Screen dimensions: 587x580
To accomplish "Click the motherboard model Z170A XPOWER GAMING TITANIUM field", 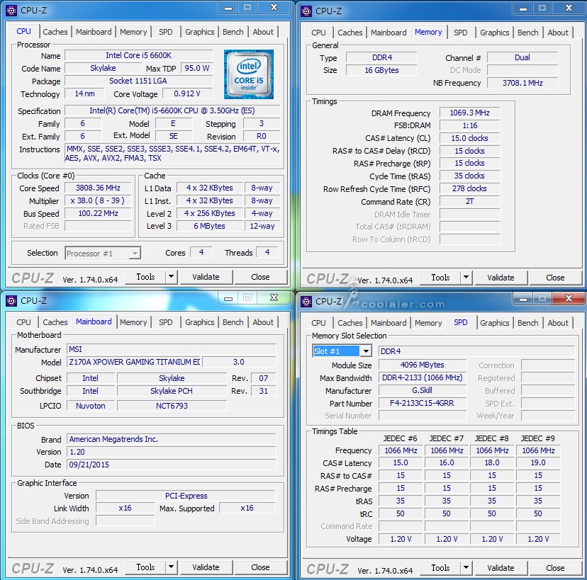I will click(134, 362).
